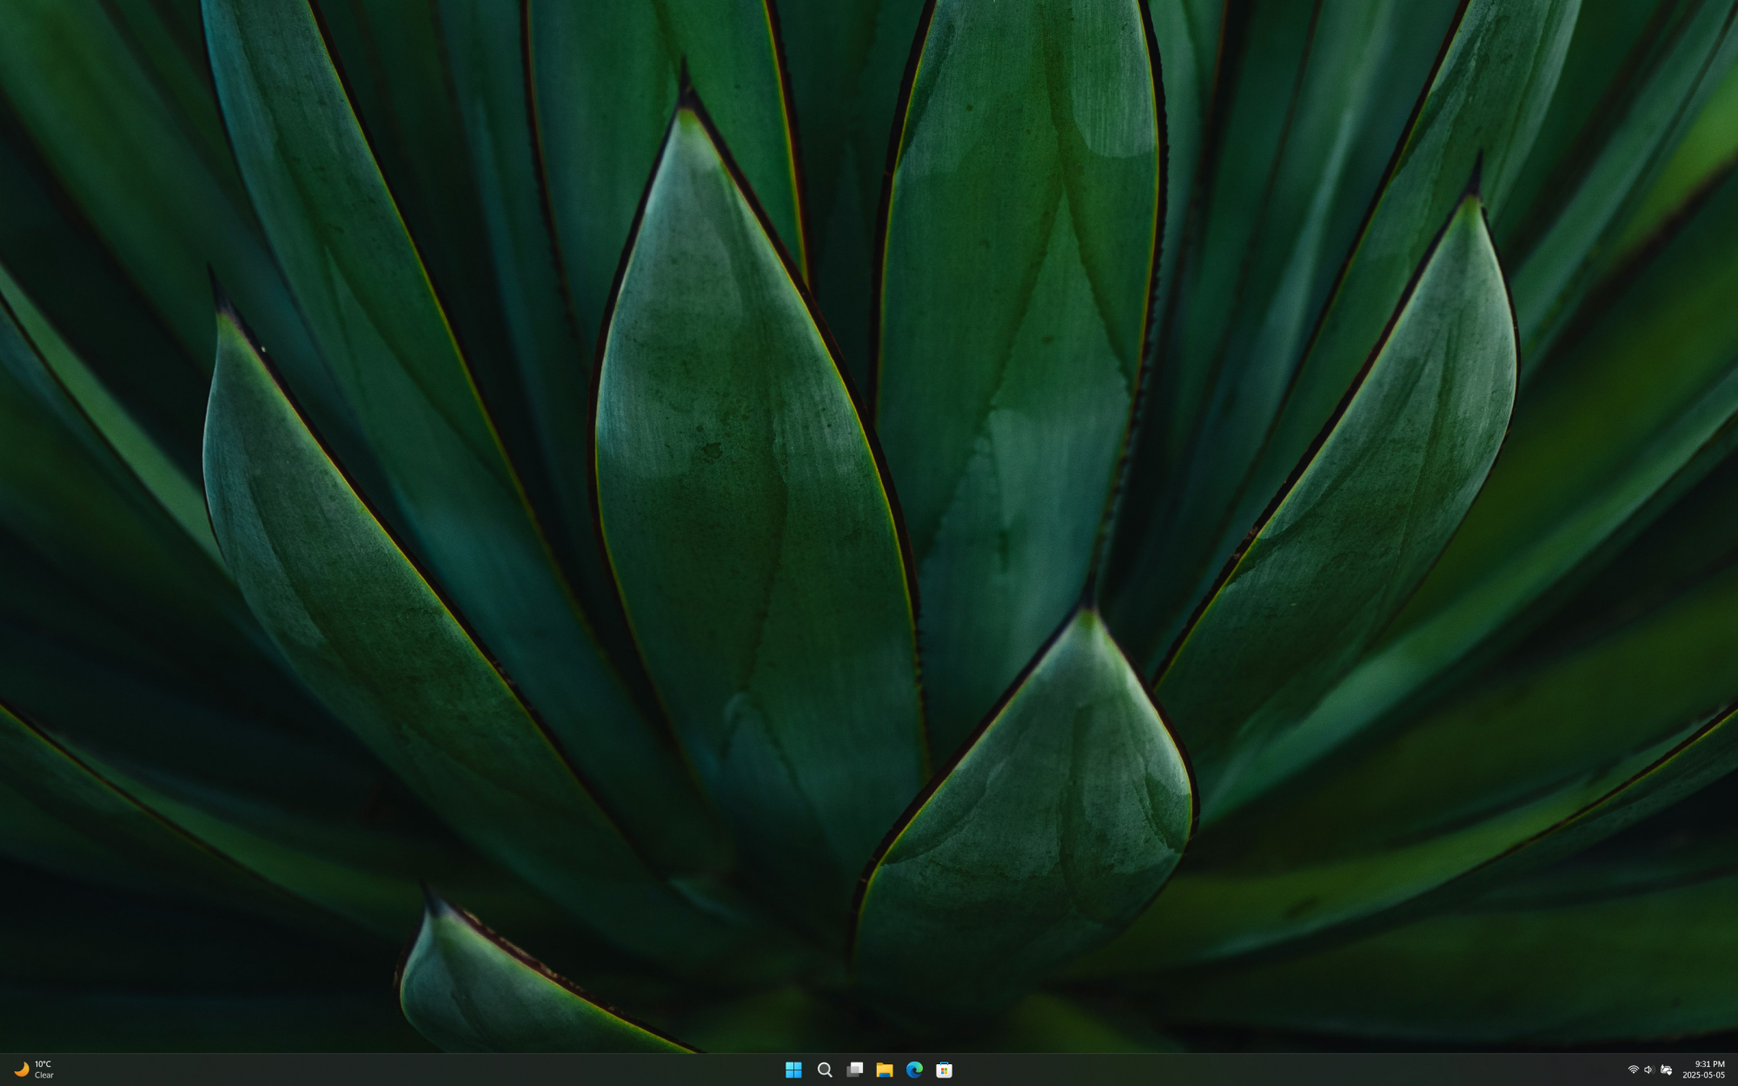Click the 10°C temperature reading
Screen dimensions: 1738x1086
43,1063
